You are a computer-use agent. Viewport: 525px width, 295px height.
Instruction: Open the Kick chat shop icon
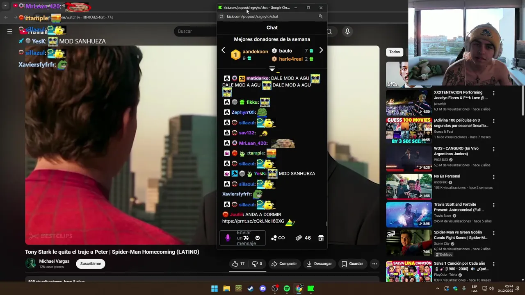321,238
